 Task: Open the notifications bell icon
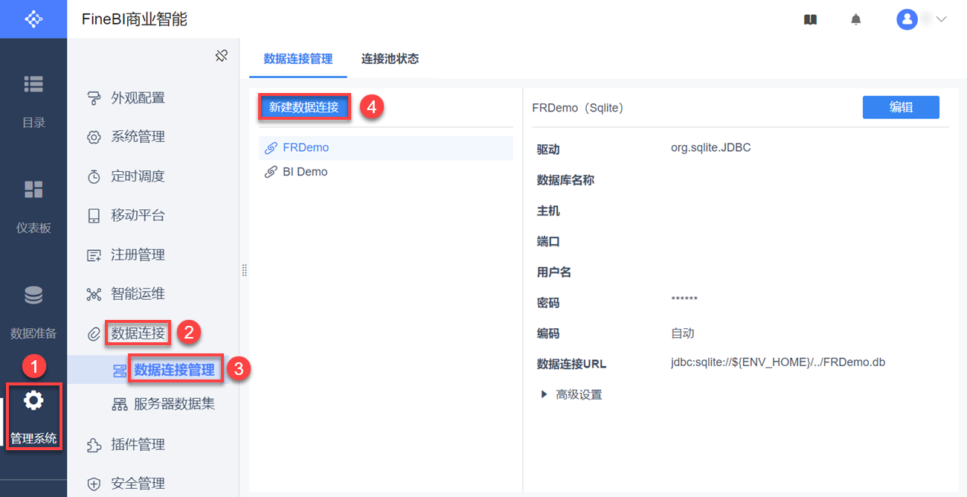click(x=856, y=19)
